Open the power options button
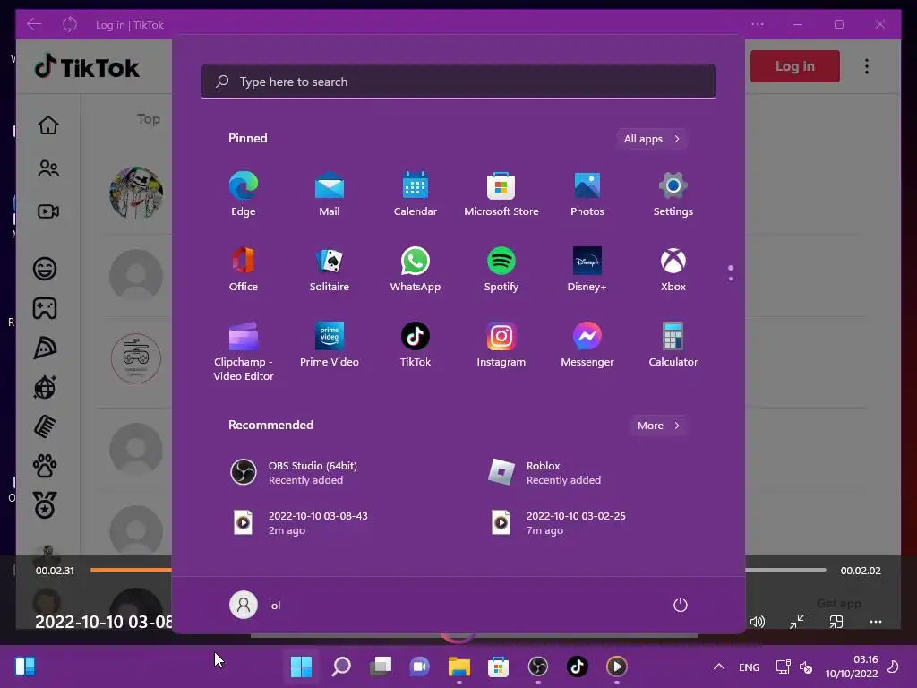 [x=681, y=605]
